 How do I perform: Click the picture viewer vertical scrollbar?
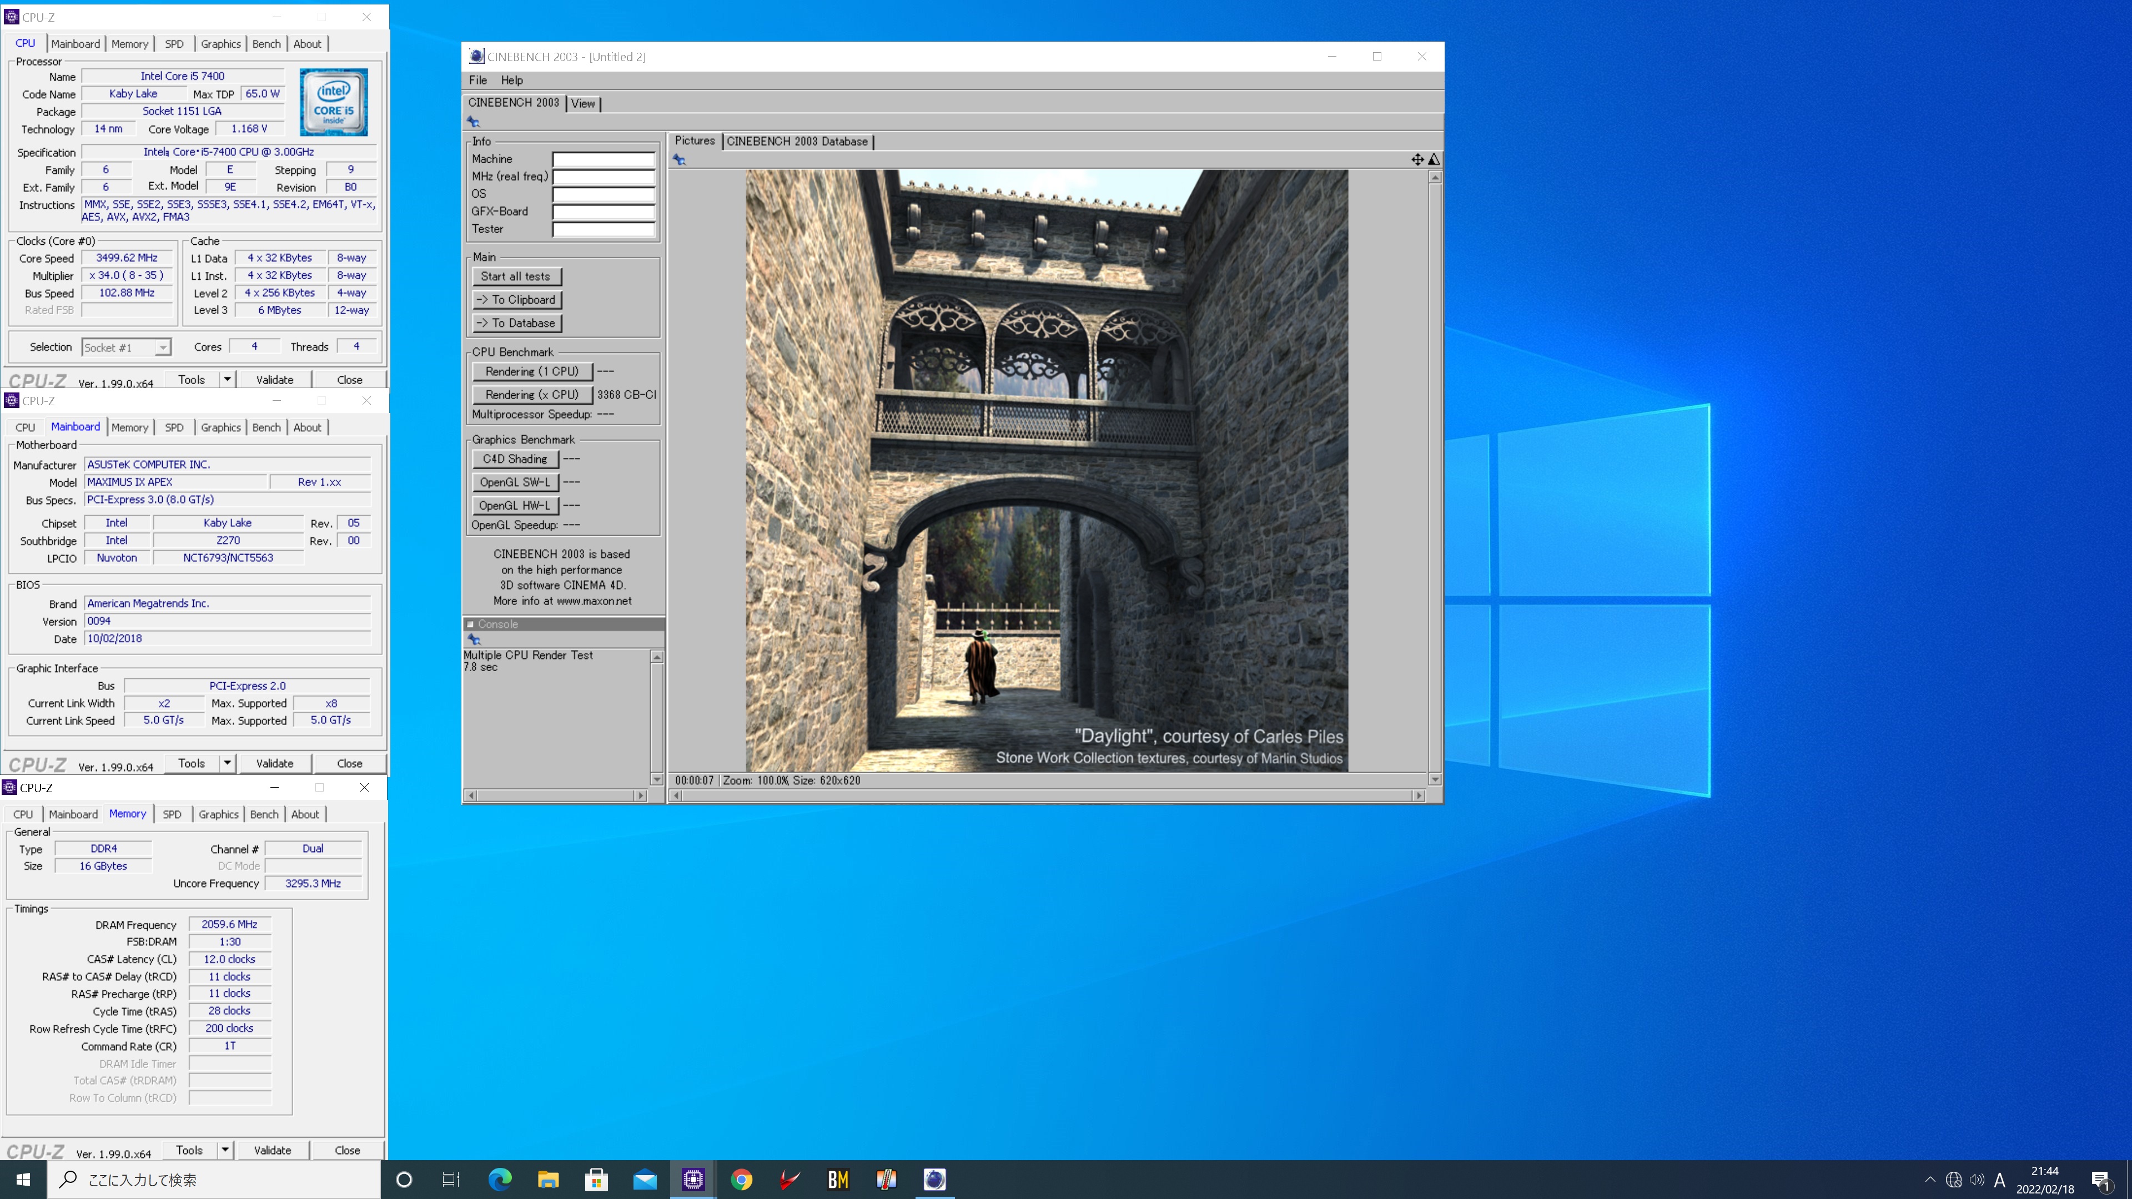1434,478
